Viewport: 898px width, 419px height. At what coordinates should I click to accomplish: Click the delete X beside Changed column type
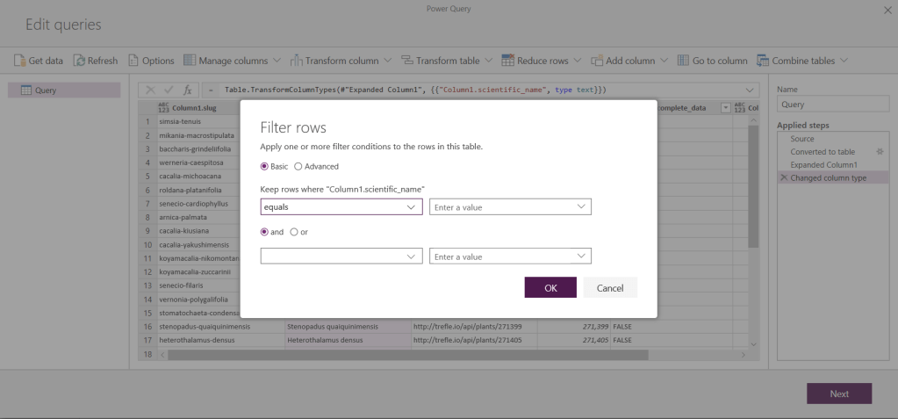[x=783, y=177]
